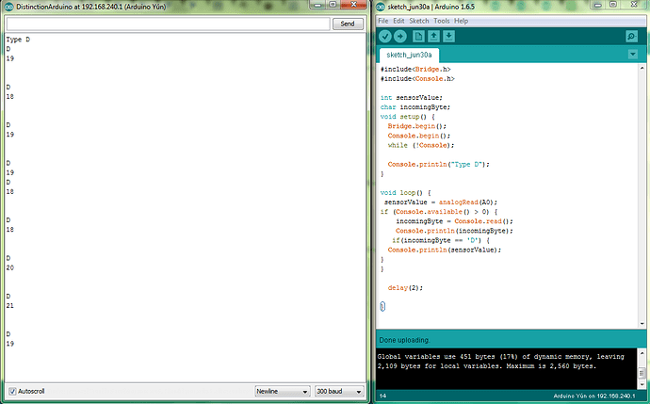
Task: Click the 'Console.begin();' code line
Action: [419, 136]
